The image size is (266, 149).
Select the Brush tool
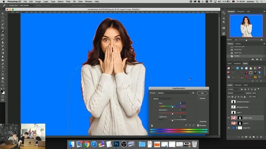coord(2,38)
